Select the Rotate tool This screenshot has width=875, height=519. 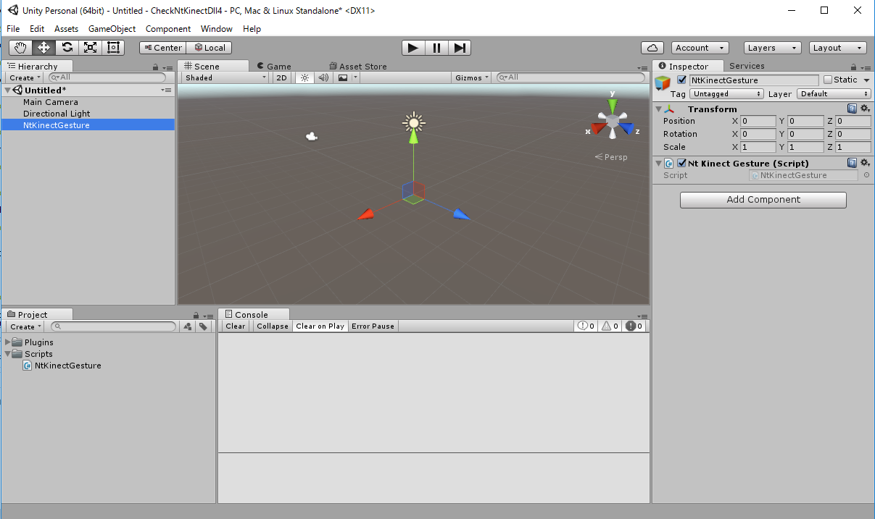[x=67, y=48]
